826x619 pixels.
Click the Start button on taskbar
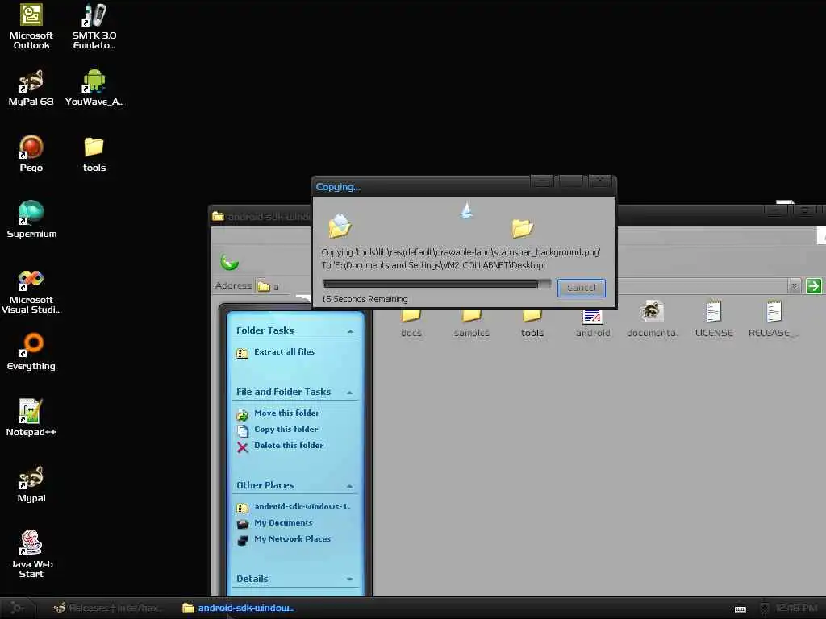(19, 608)
